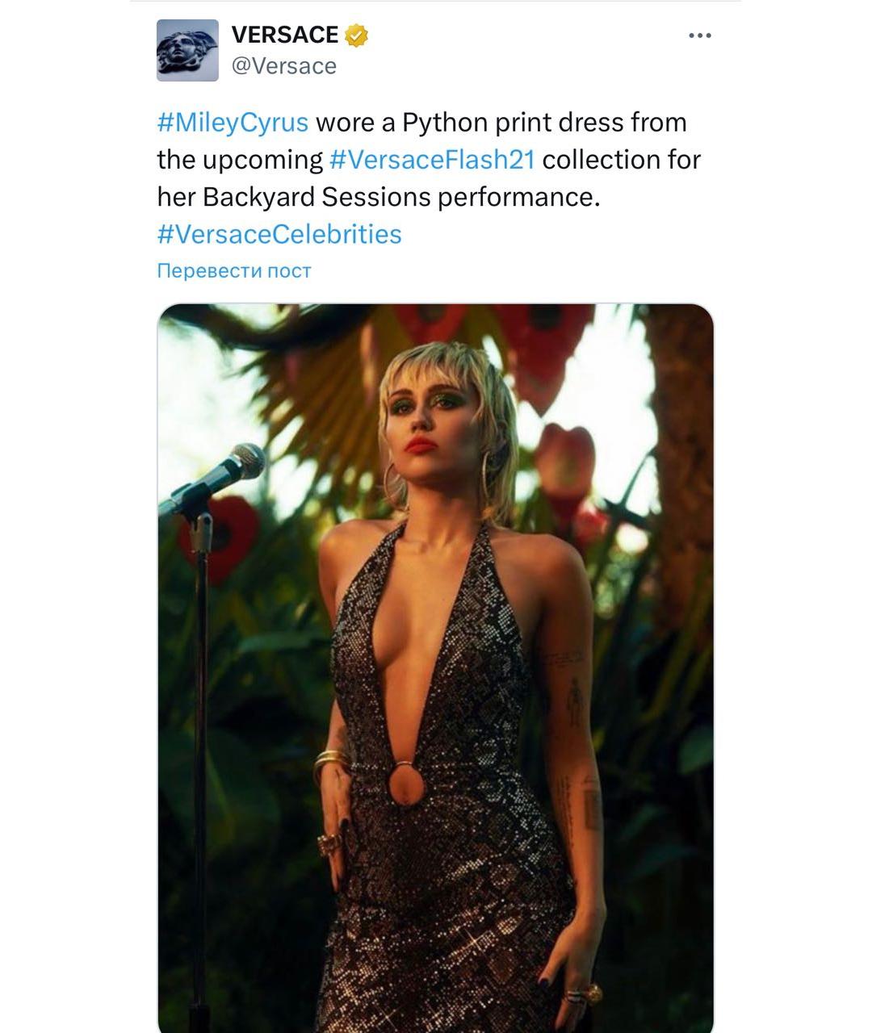Open the #MileyCyrus hashtag
This screenshot has height=1033, width=872.
coord(233,123)
